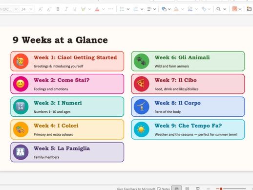Apply the text highlight color

[x=84, y=9]
